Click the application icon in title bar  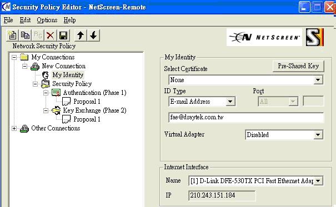[x=6, y=7]
